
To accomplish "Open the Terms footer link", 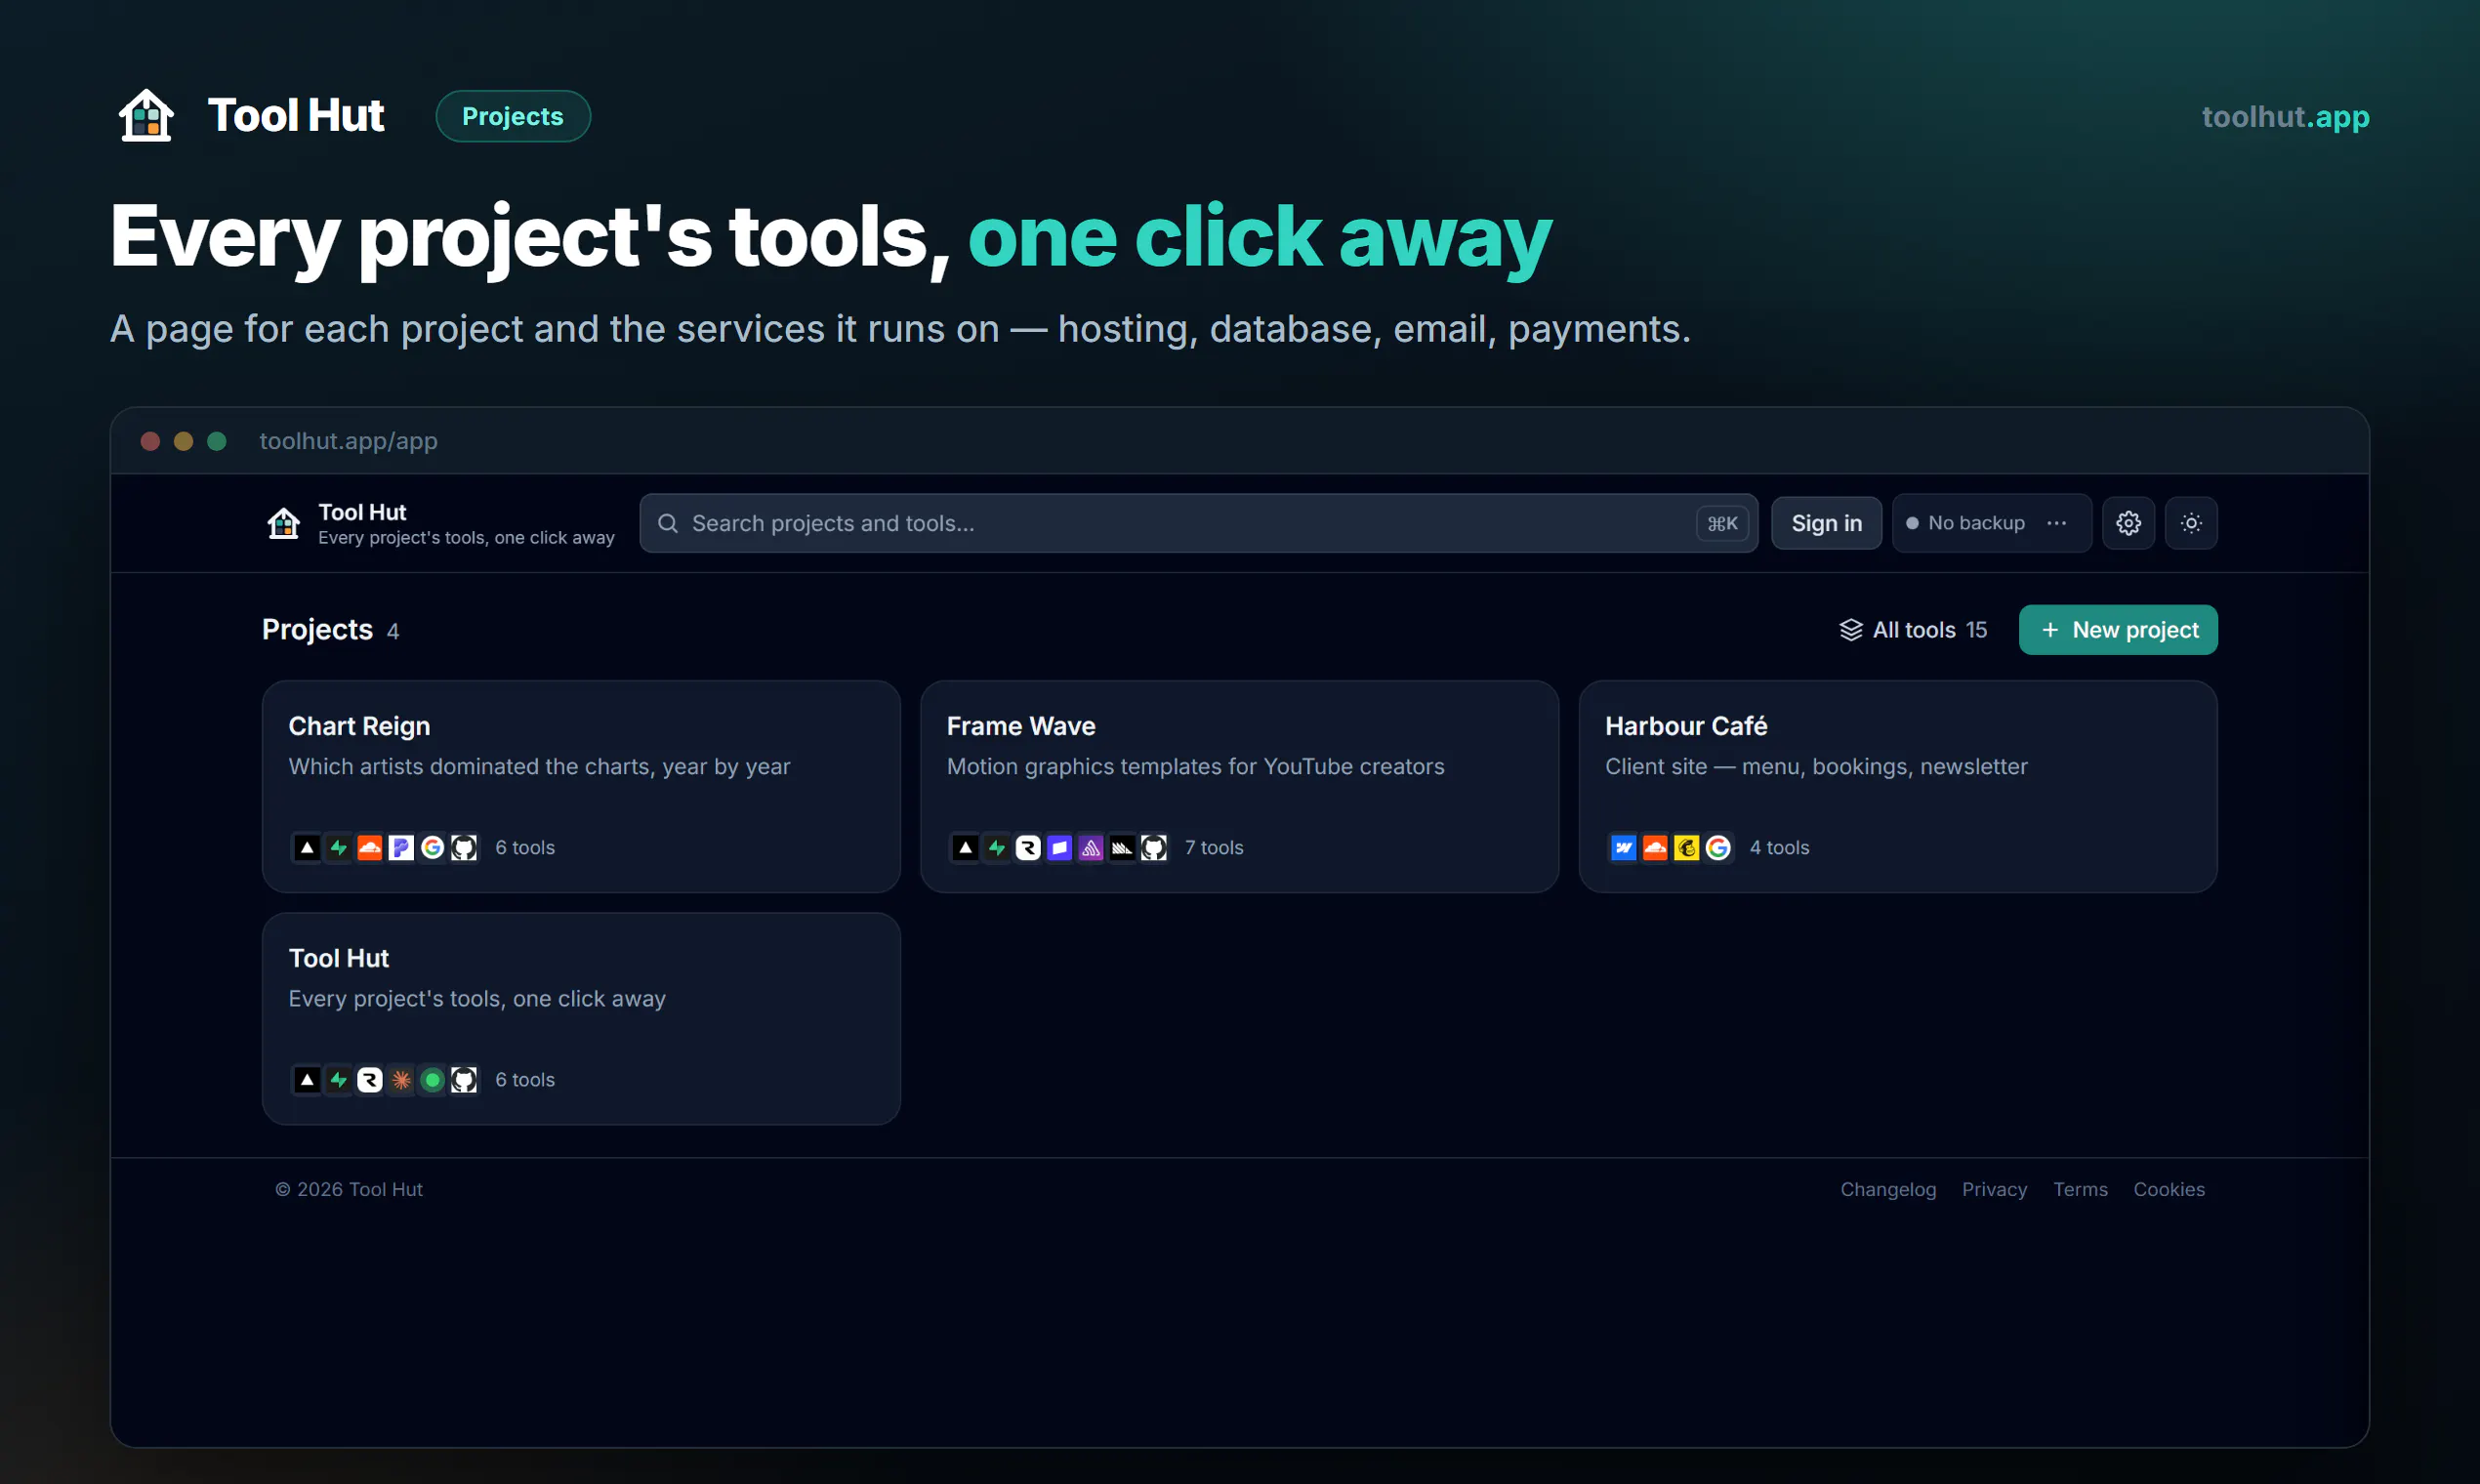I will click(2080, 1189).
